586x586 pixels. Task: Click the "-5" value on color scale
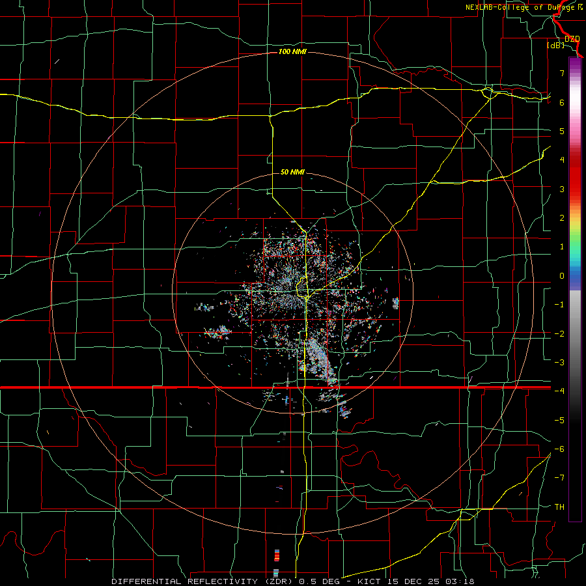pos(559,420)
